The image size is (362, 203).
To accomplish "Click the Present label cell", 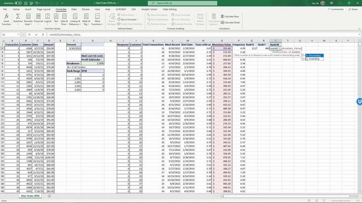I will 74,45.
